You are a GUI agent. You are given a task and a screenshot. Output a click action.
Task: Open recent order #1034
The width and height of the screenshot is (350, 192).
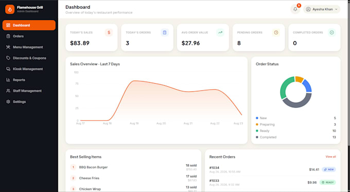[273, 169]
